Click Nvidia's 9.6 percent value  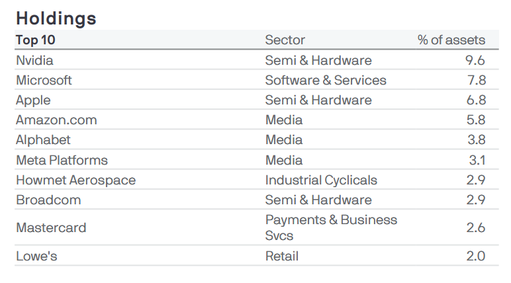(x=475, y=60)
